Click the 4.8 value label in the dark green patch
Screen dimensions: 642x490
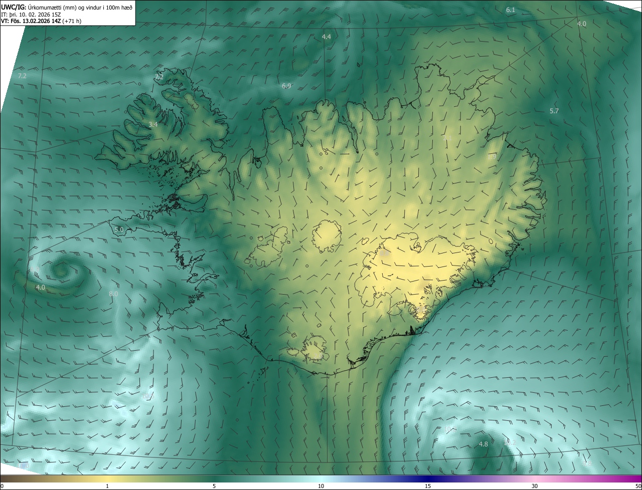pyautogui.click(x=484, y=444)
